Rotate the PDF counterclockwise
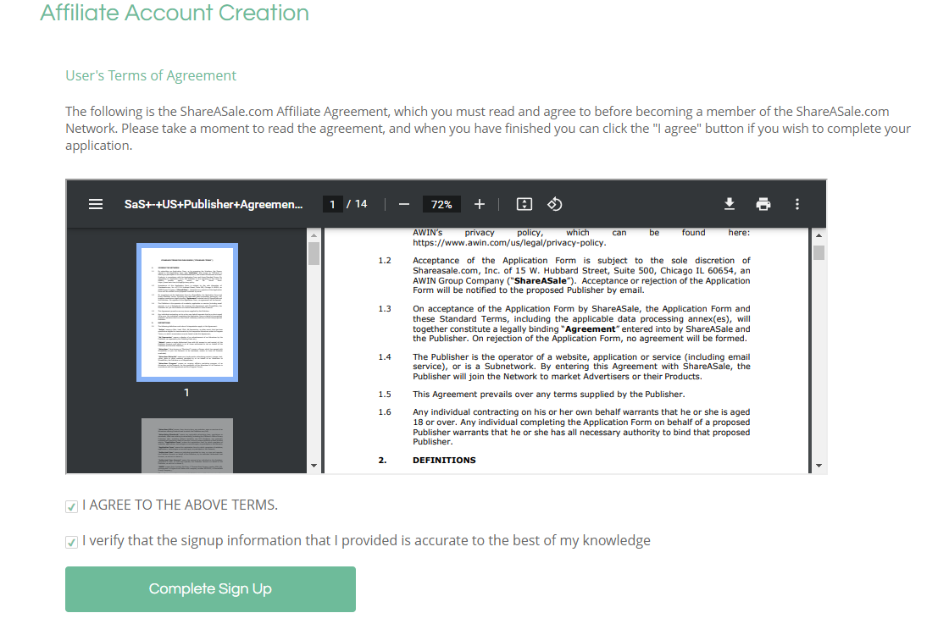The image size is (949, 624). pos(555,204)
